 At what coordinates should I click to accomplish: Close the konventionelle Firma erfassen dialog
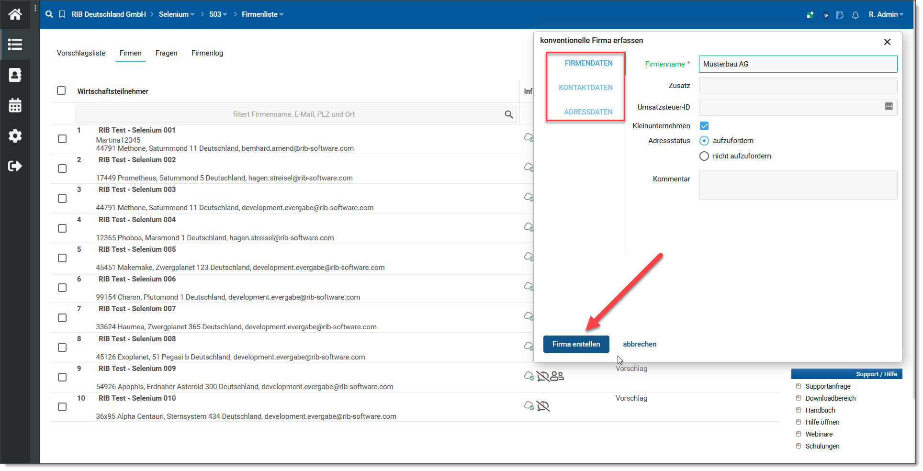(x=887, y=42)
